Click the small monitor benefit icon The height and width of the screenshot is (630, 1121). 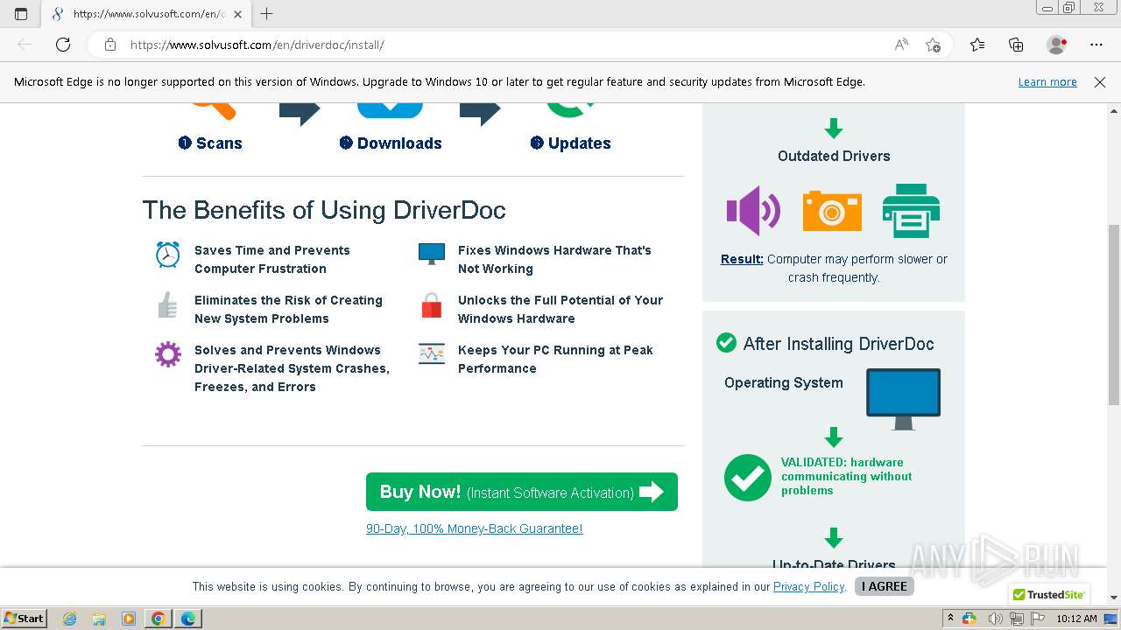432,255
